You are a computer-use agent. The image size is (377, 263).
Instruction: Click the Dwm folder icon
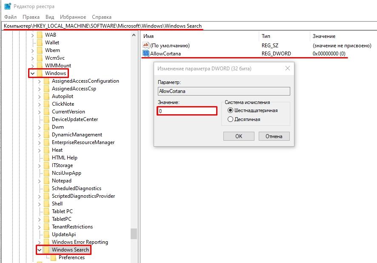(47, 127)
